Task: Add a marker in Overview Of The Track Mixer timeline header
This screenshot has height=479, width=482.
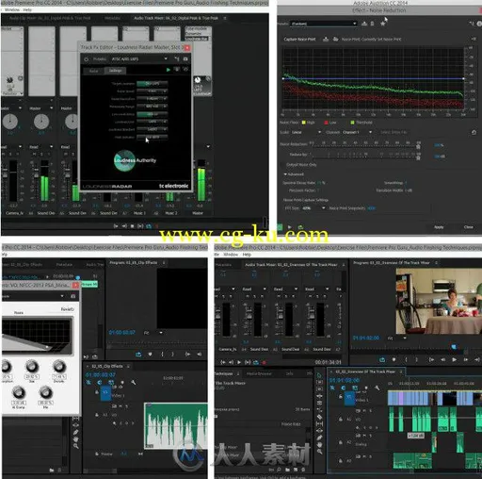Action: 366,388
